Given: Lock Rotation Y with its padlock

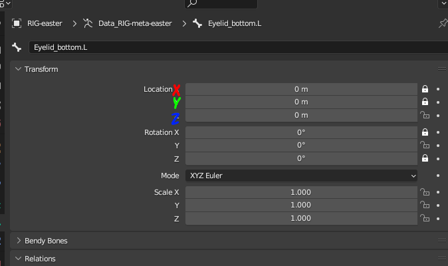Looking at the screenshot, I should tap(425, 145).
